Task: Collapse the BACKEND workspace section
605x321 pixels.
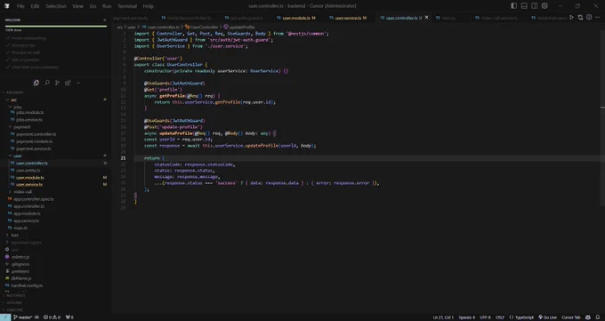Action: (x=14, y=92)
